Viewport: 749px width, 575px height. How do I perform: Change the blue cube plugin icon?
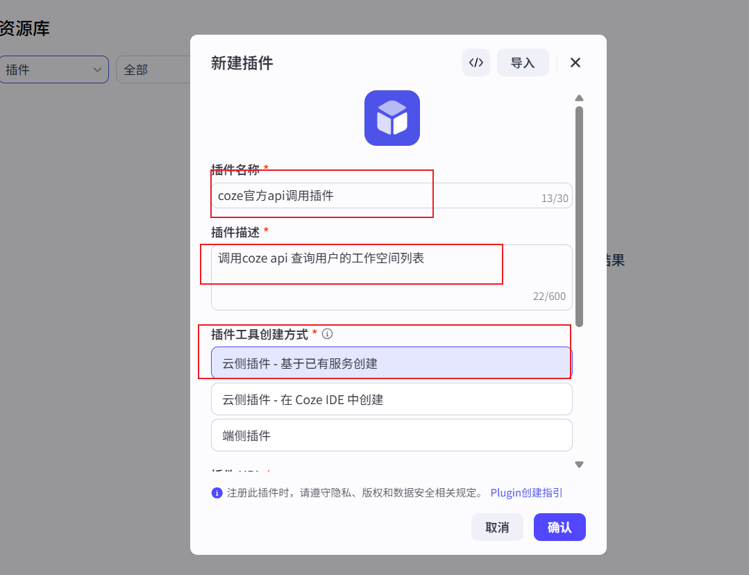click(x=392, y=118)
